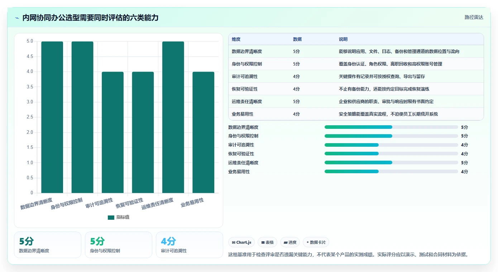Click the lightning icon beside the page title

tap(17, 18)
